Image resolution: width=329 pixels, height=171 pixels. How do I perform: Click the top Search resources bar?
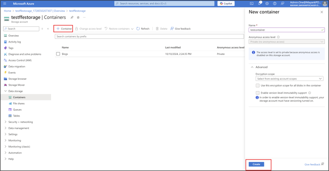(x=164, y=4)
